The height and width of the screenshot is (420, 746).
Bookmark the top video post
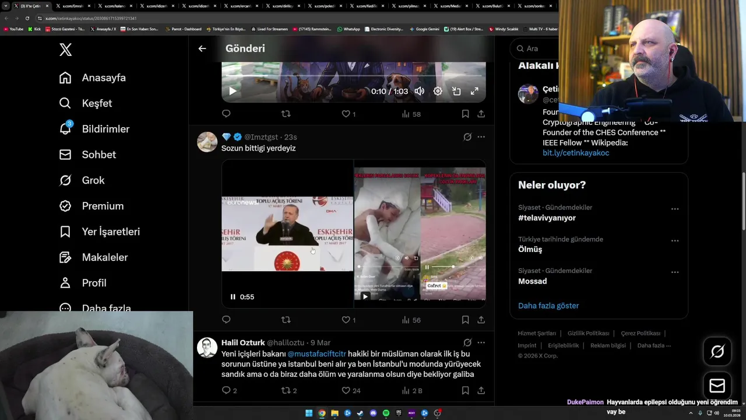pyautogui.click(x=465, y=114)
